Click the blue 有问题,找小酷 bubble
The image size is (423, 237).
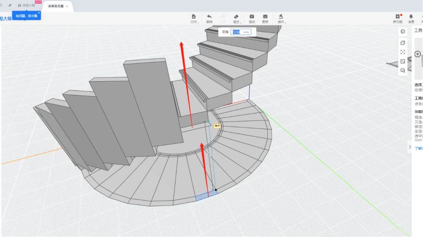26,16
